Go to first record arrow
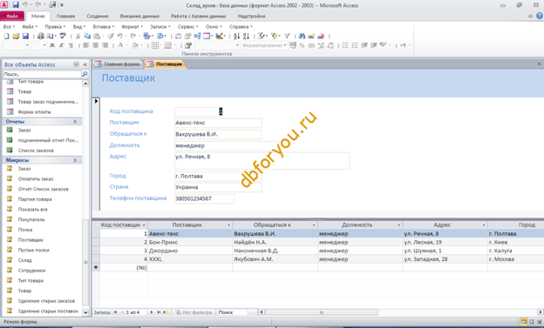Image resolution: width=544 pixels, height=328 pixels. 115,312
